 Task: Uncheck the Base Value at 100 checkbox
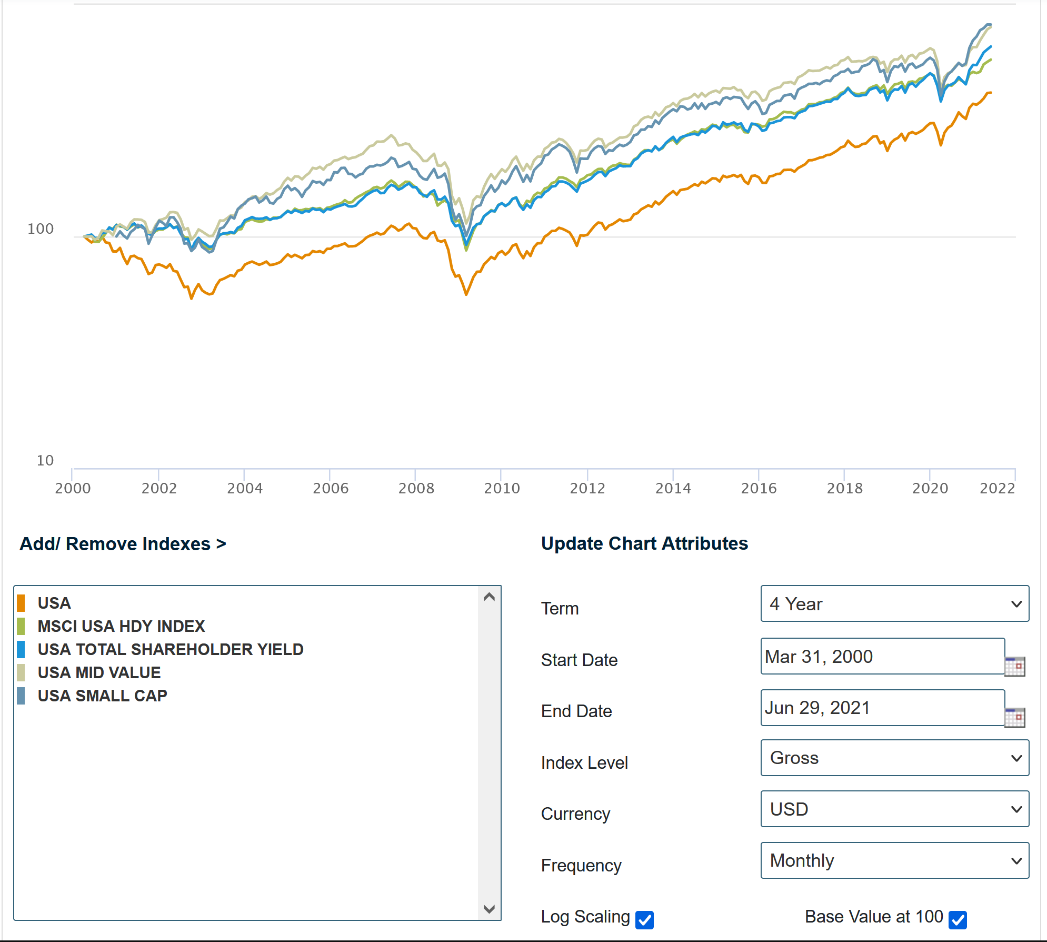tap(958, 919)
